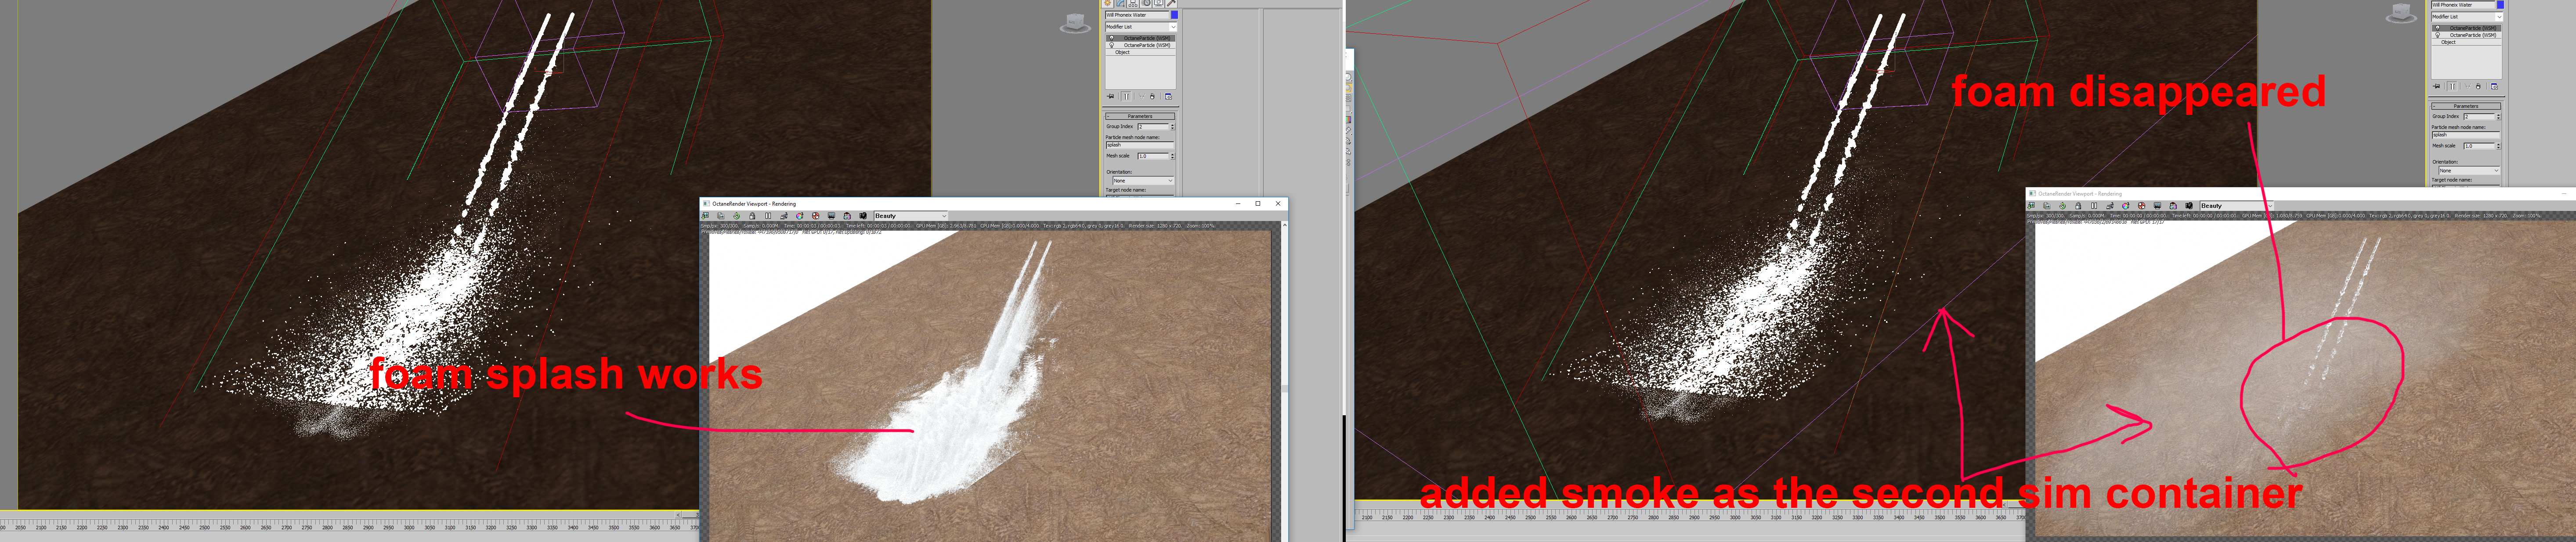Click the configure modifier sets icon
Image resolution: width=2576 pixels, height=542 pixels.
coord(1168,97)
